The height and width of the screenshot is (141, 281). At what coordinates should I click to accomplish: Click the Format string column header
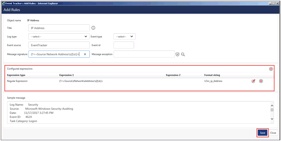pyautogui.click(x=212, y=75)
